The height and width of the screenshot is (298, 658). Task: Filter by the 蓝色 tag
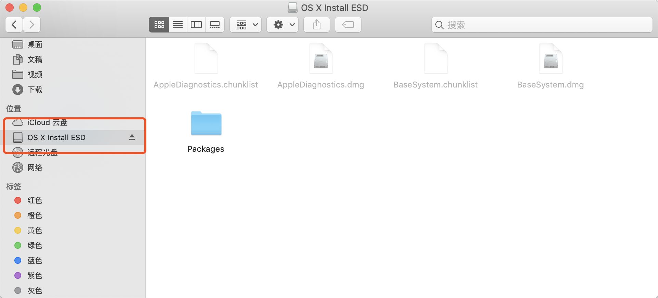point(73,260)
